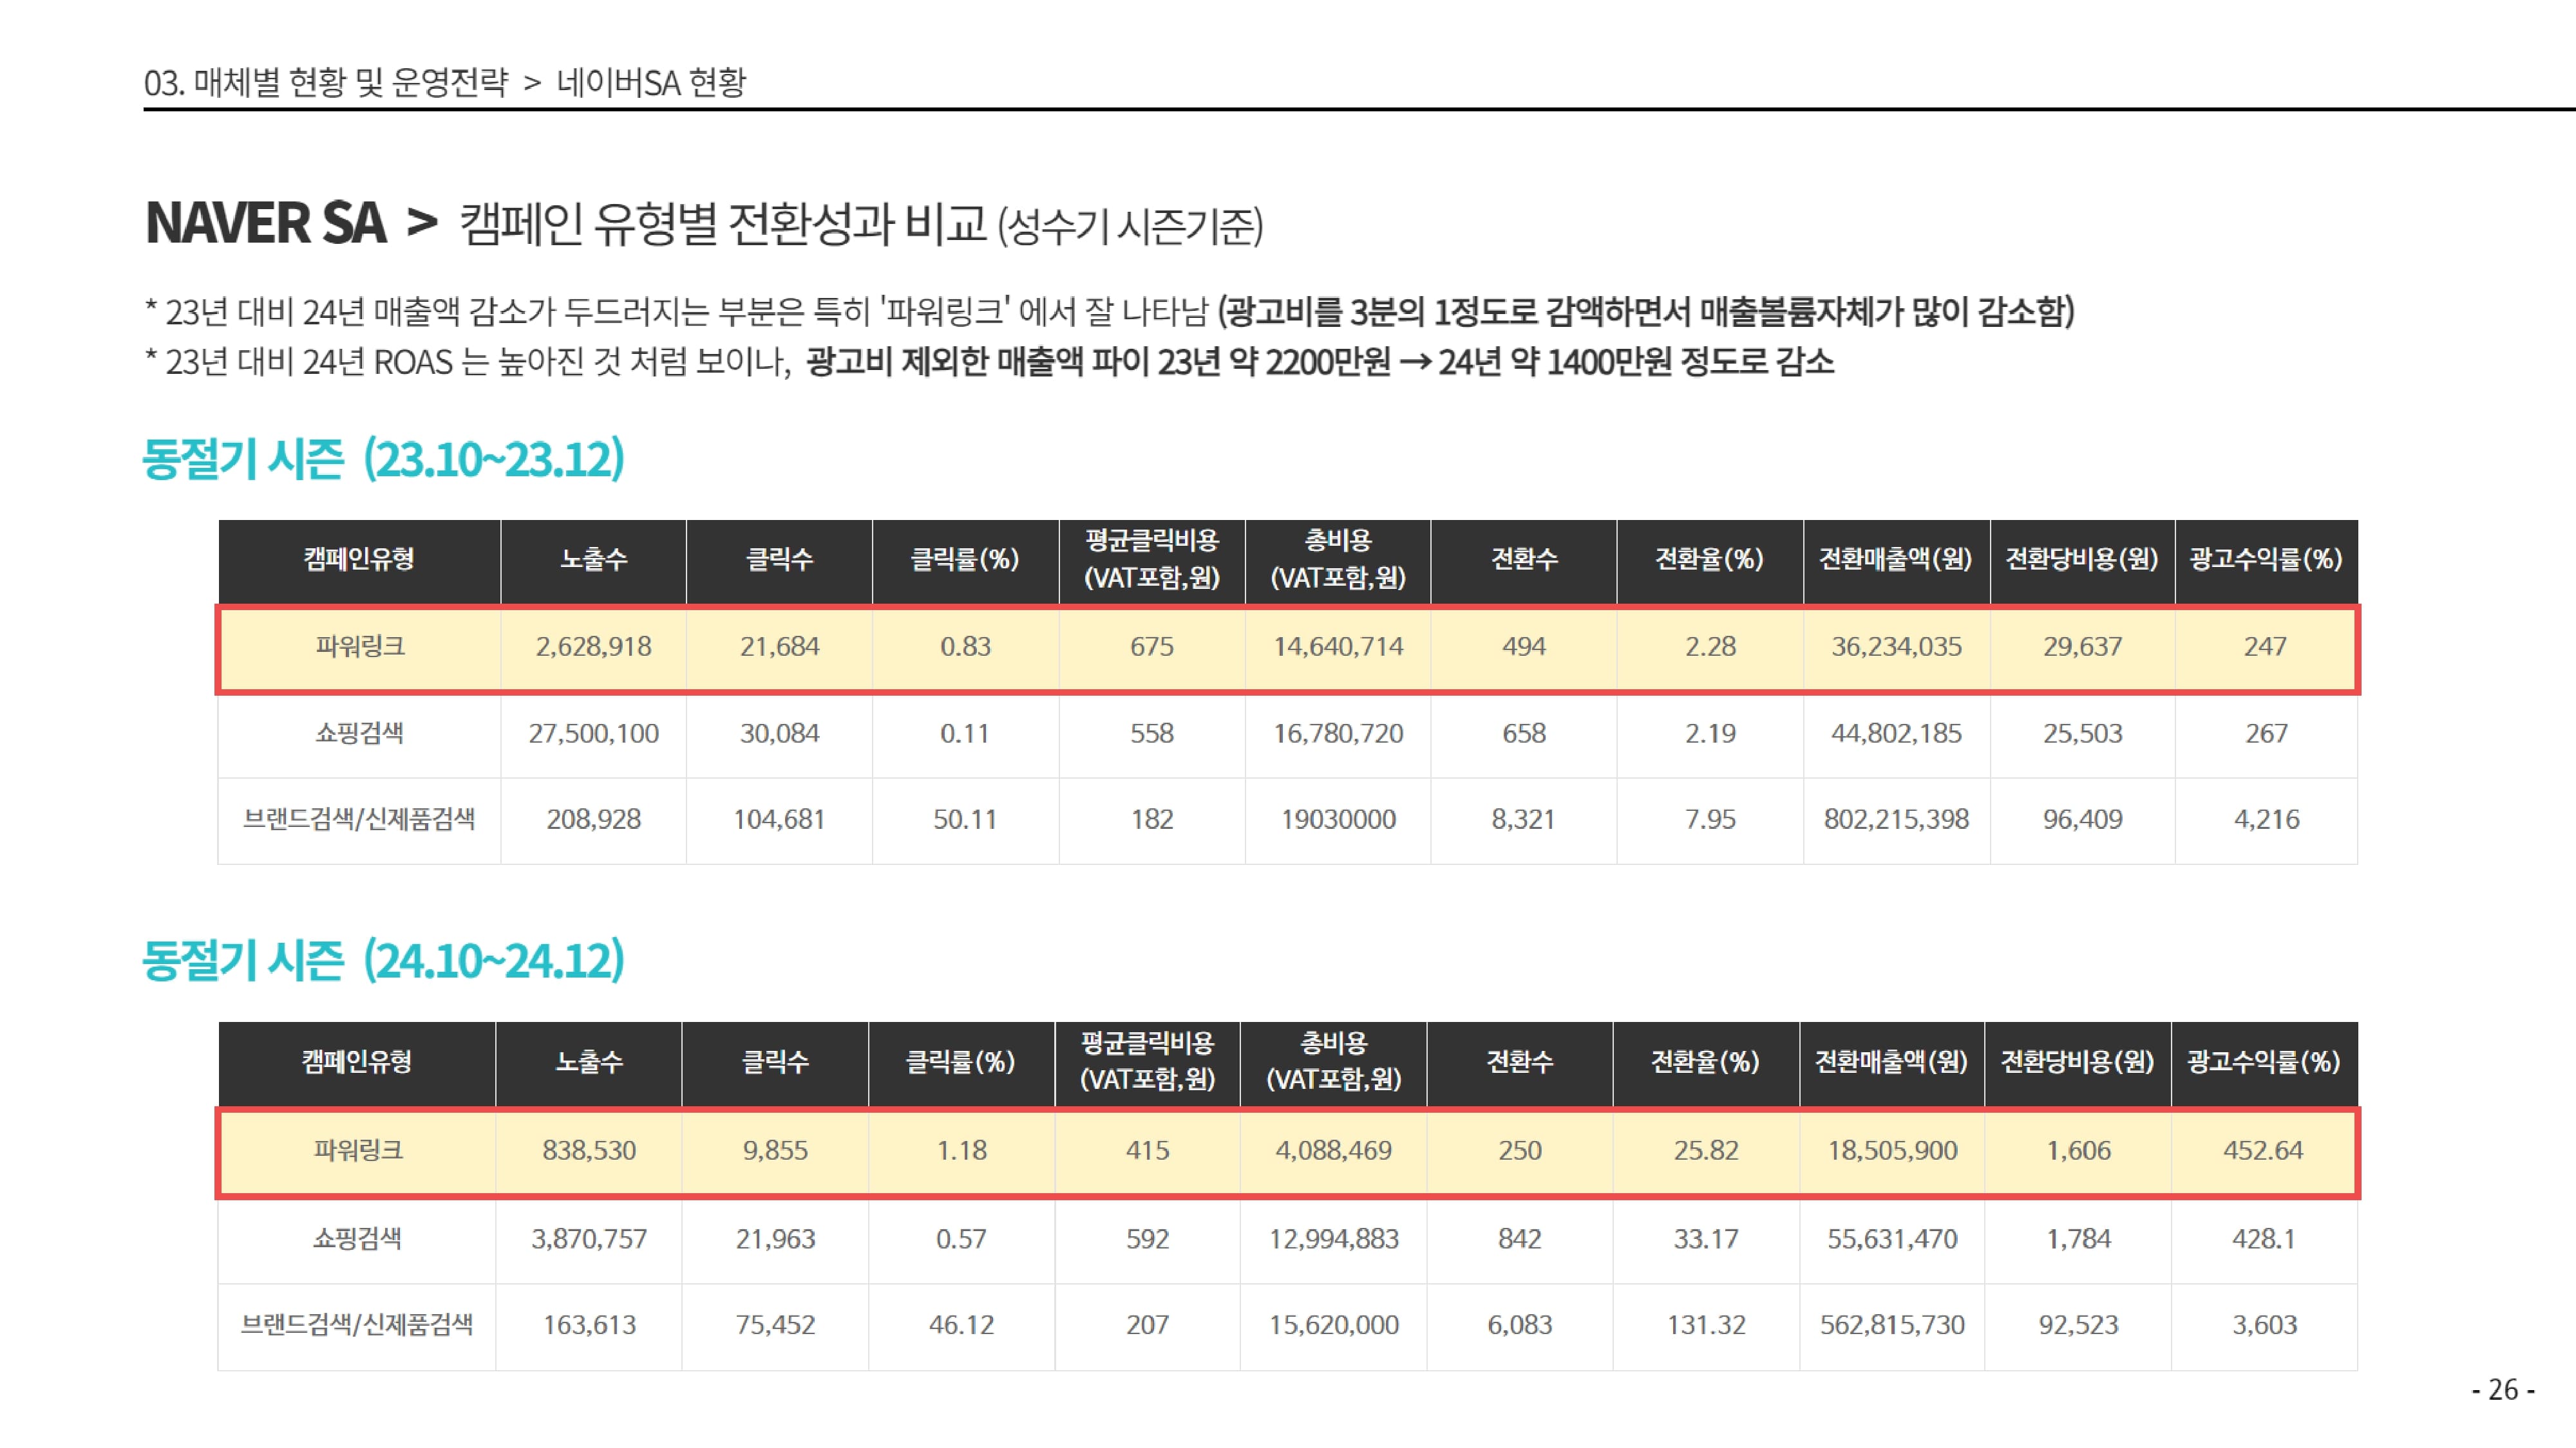Click the cell value '3,603'

[2265, 1325]
